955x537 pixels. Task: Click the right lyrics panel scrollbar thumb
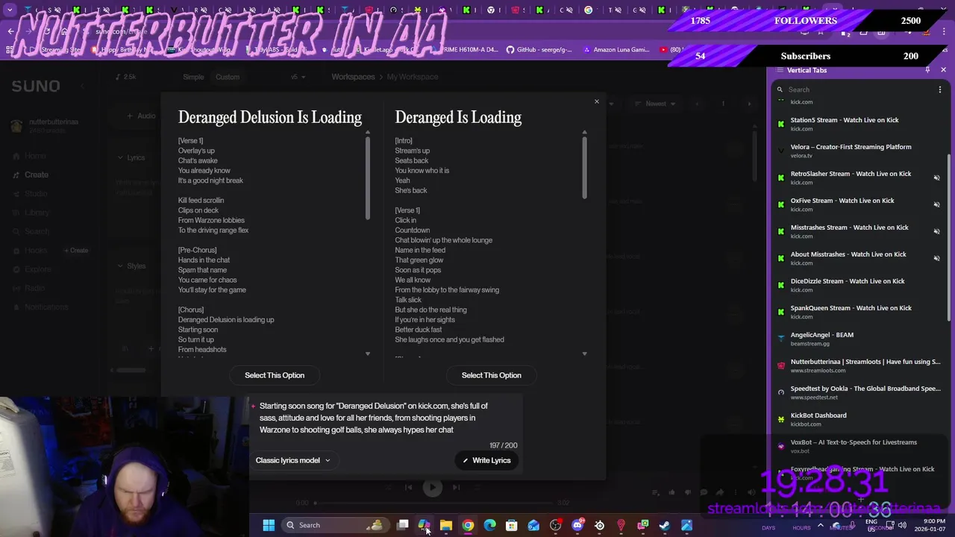tap(584, 169)
